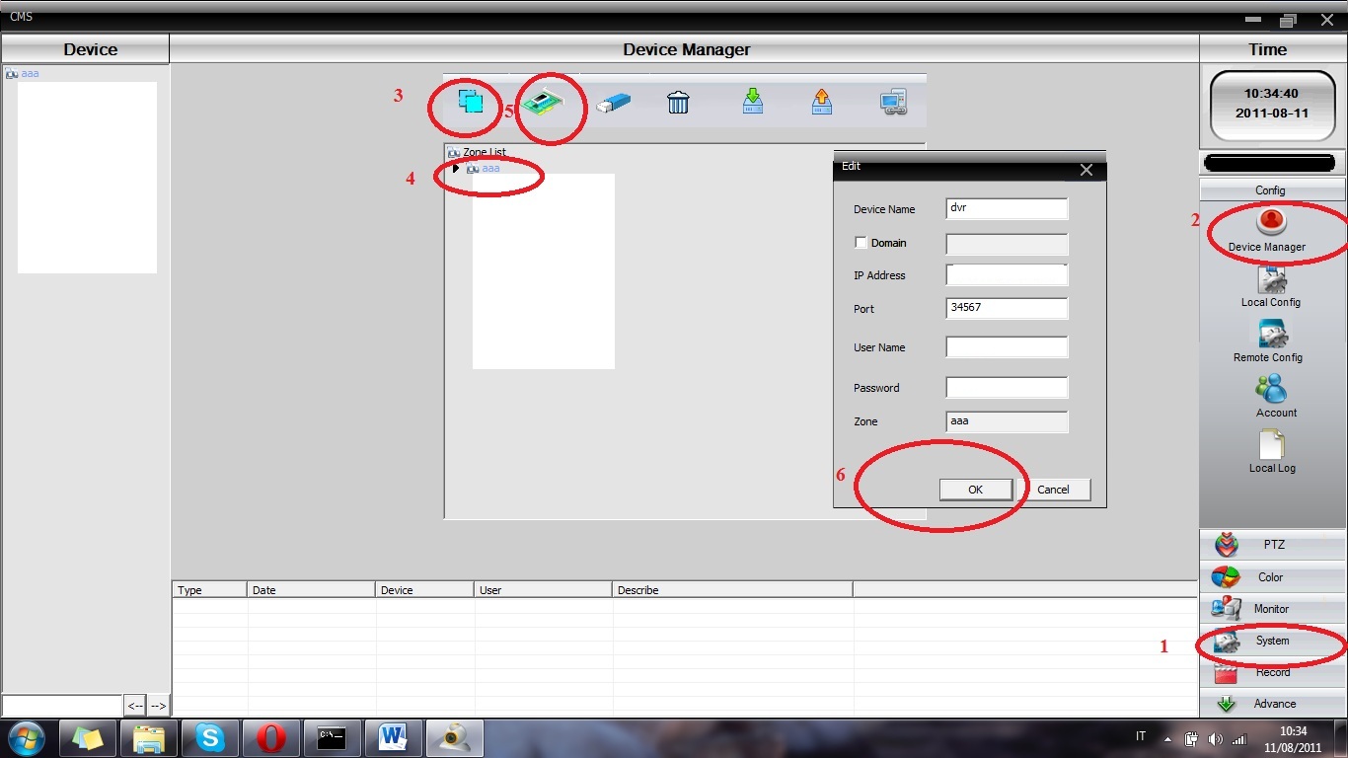Screen dimensions: 1348x758
Task: Enable the Domain checkbox
Action: (861, 243)
